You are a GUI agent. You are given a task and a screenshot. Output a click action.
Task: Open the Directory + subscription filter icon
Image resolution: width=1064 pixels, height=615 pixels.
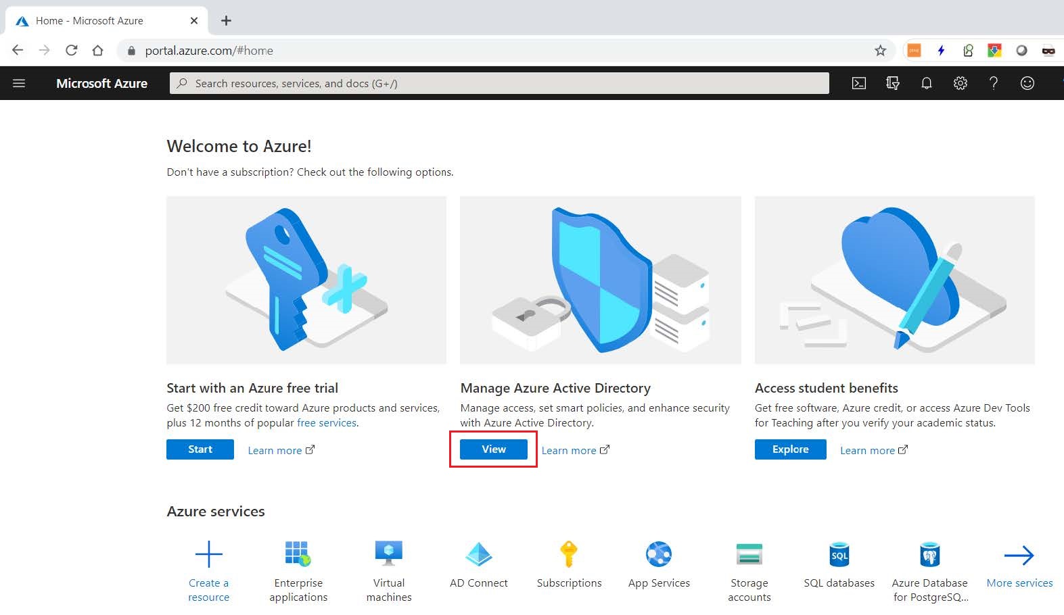893,83
